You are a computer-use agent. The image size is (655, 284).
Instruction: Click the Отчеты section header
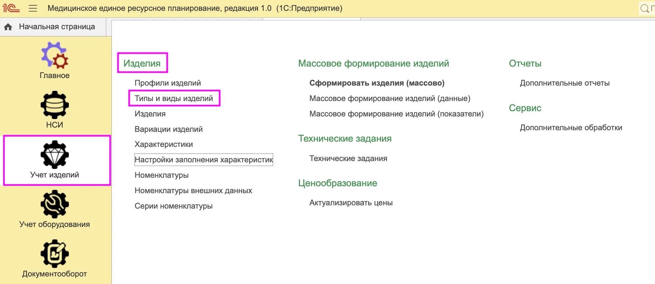pos(525,63)
